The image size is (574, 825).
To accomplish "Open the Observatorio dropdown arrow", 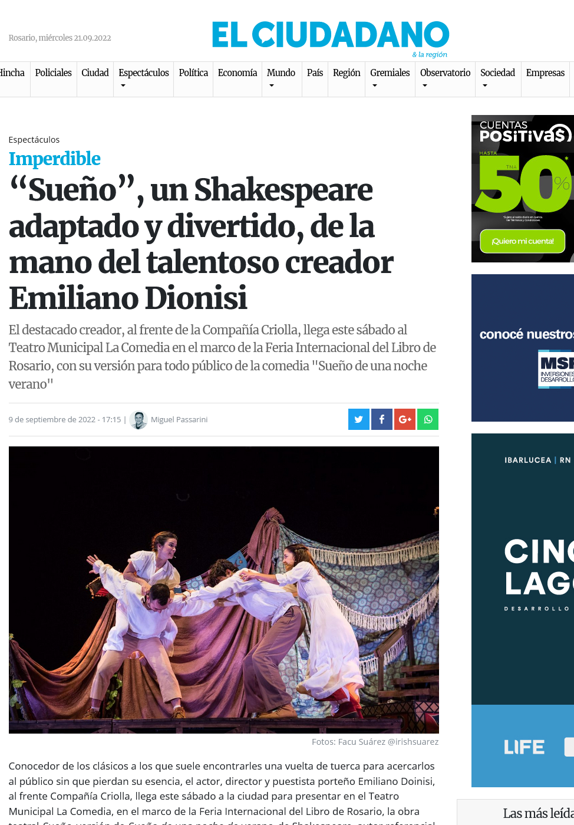I will [425, 86].
